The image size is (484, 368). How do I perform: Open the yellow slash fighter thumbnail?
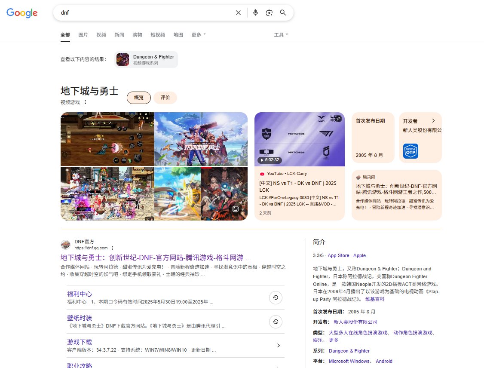[x=178, y=193]
